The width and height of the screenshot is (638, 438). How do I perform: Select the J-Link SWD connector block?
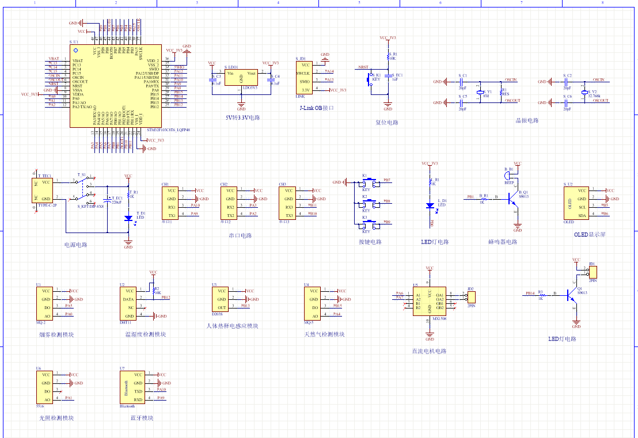point(304,78)
